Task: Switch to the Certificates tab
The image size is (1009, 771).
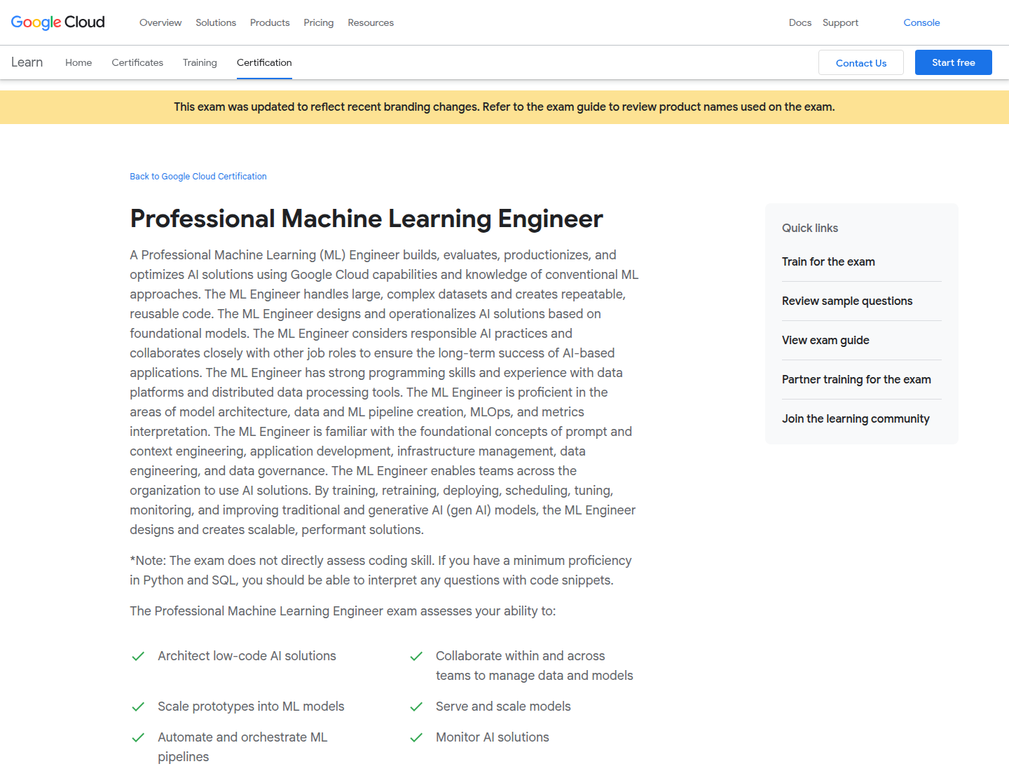Action: (x=137, y=62)
